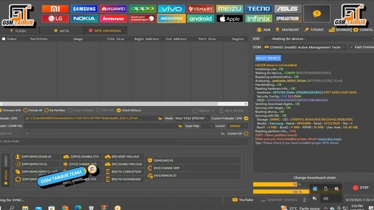Select the Mi brand tile
This screenshot has height=210, width=374.
[x=55, y=9]
